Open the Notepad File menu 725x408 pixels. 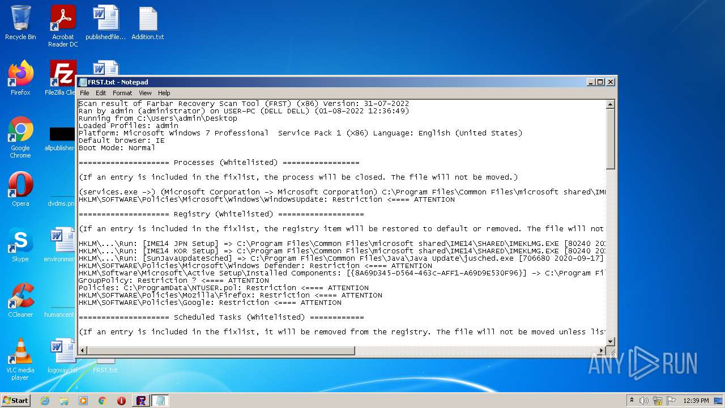coord(84,93)
